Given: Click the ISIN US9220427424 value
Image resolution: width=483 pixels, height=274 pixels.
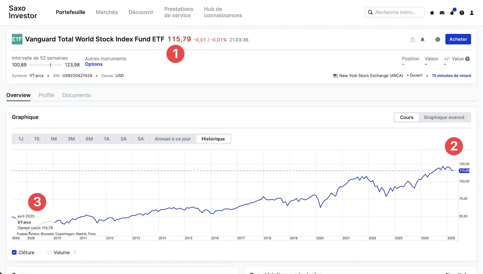Looking at the screenshot, I should tap(77, 76).
